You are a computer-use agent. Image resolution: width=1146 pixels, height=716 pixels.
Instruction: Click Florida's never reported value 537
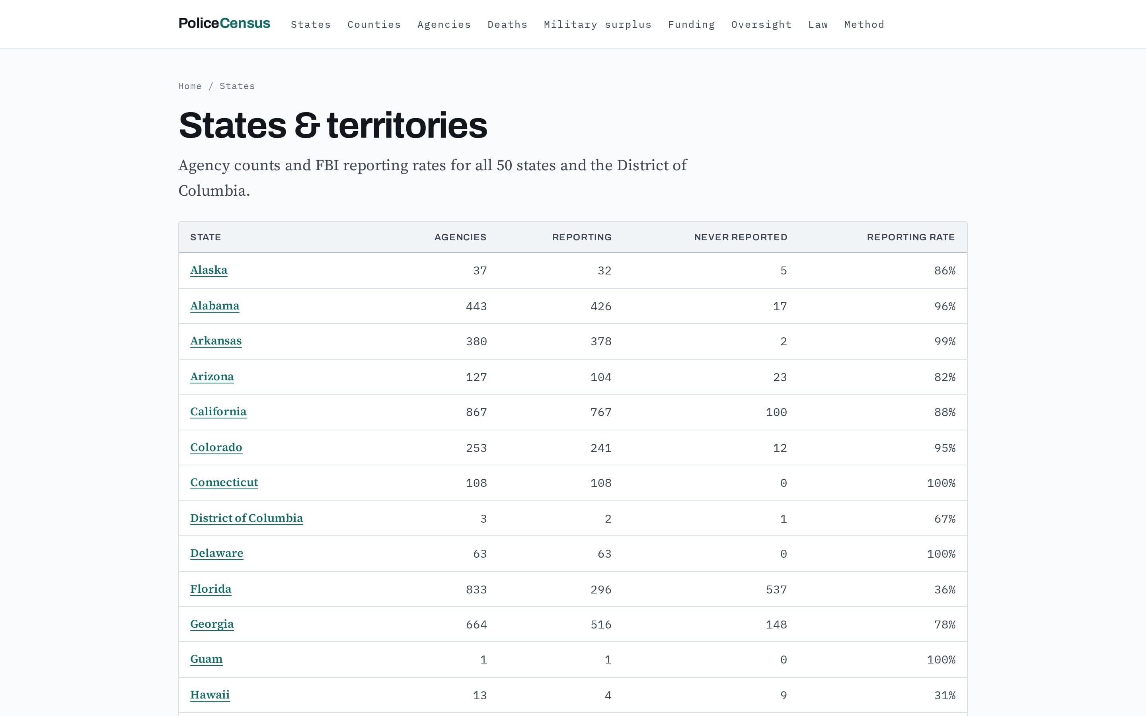(x=777, y=590)
